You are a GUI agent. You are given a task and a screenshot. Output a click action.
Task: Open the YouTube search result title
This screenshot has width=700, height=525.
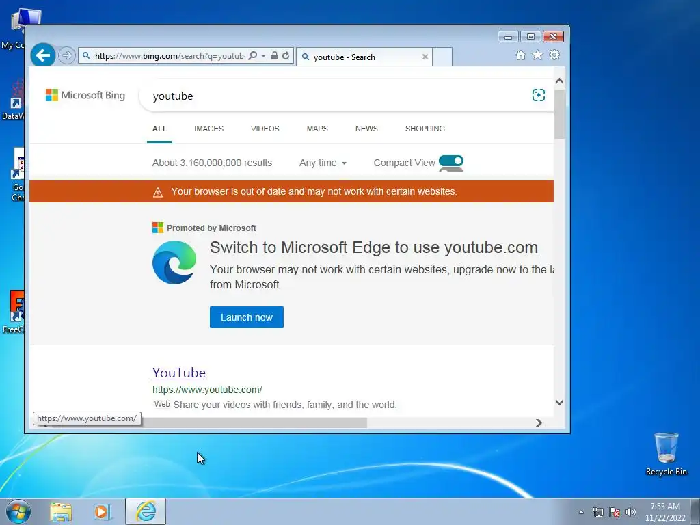tap(178, 373)
